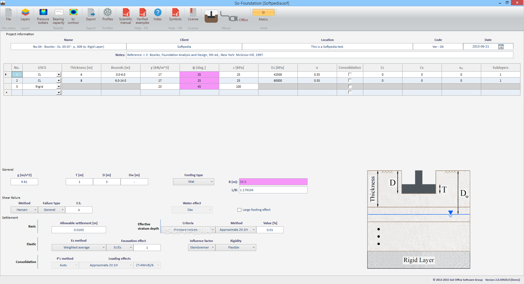Viewport: 524px width, 284px height.
Task: Click the project Name field
Action: 69,47
